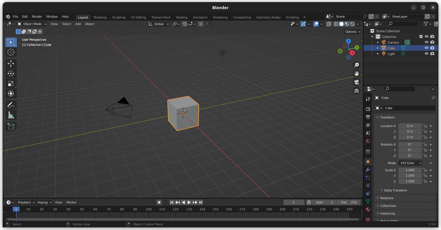Screen dimensions: 441x230
Task: Expand the Delta Transform panel
Action: click(x=395, y=190)
